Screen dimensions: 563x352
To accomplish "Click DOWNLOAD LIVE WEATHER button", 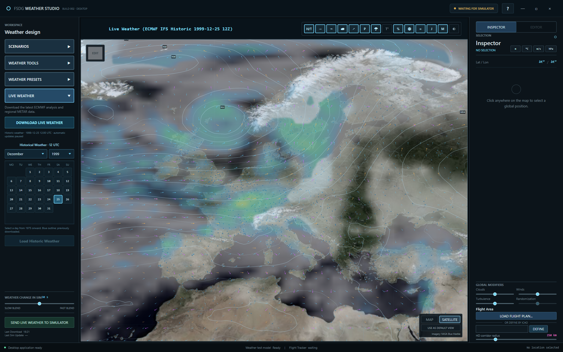I will click(x=39, y=123).
